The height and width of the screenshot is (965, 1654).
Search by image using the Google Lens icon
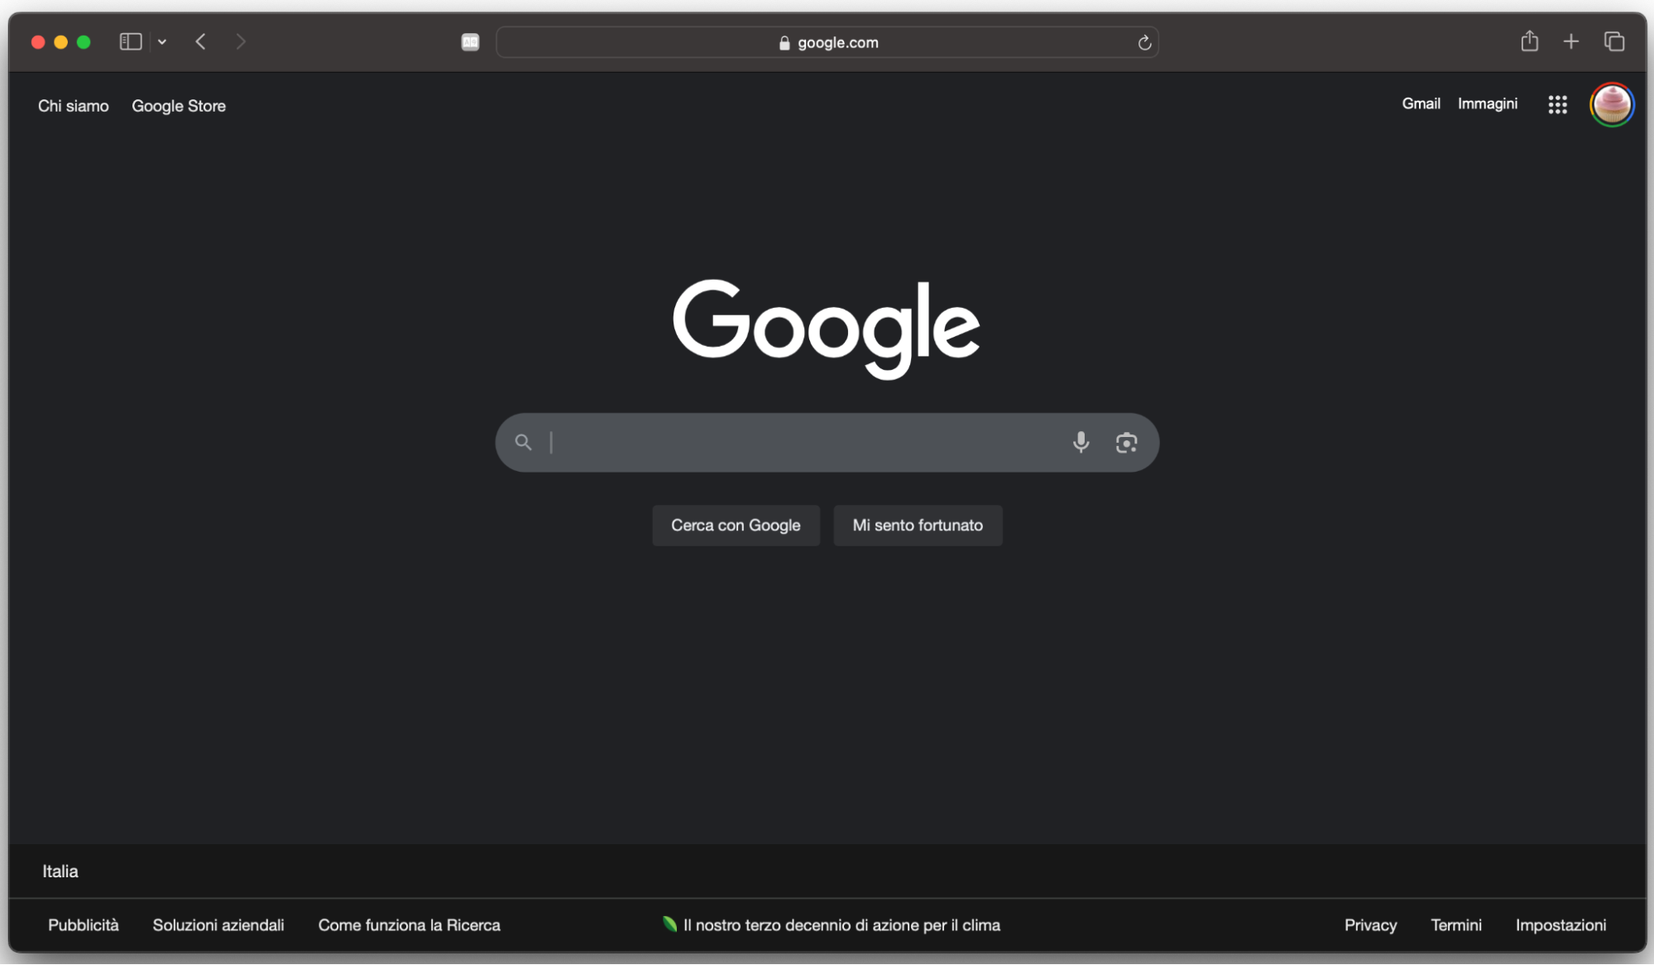click(1126, 442)
